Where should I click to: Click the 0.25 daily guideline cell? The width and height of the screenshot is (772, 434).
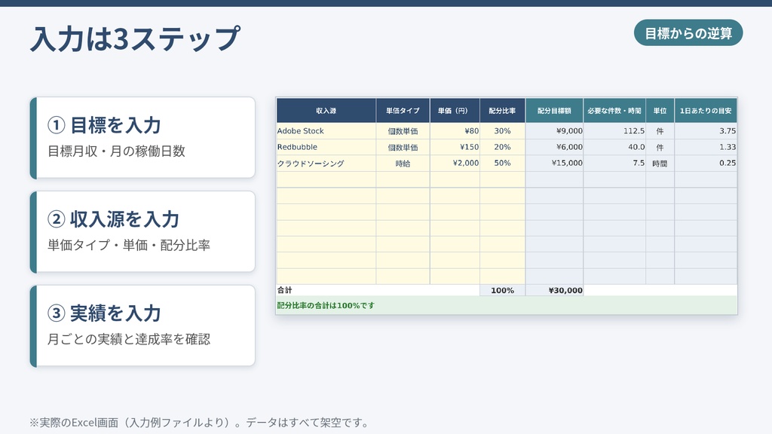click(706, 164)
